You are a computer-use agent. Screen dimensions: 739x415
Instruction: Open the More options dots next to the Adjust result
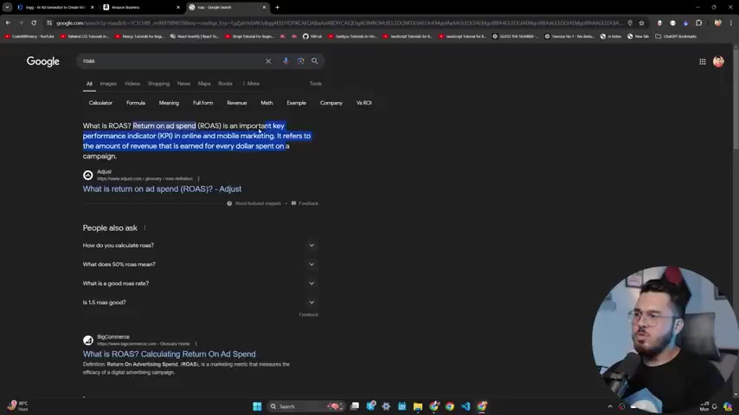198,178
